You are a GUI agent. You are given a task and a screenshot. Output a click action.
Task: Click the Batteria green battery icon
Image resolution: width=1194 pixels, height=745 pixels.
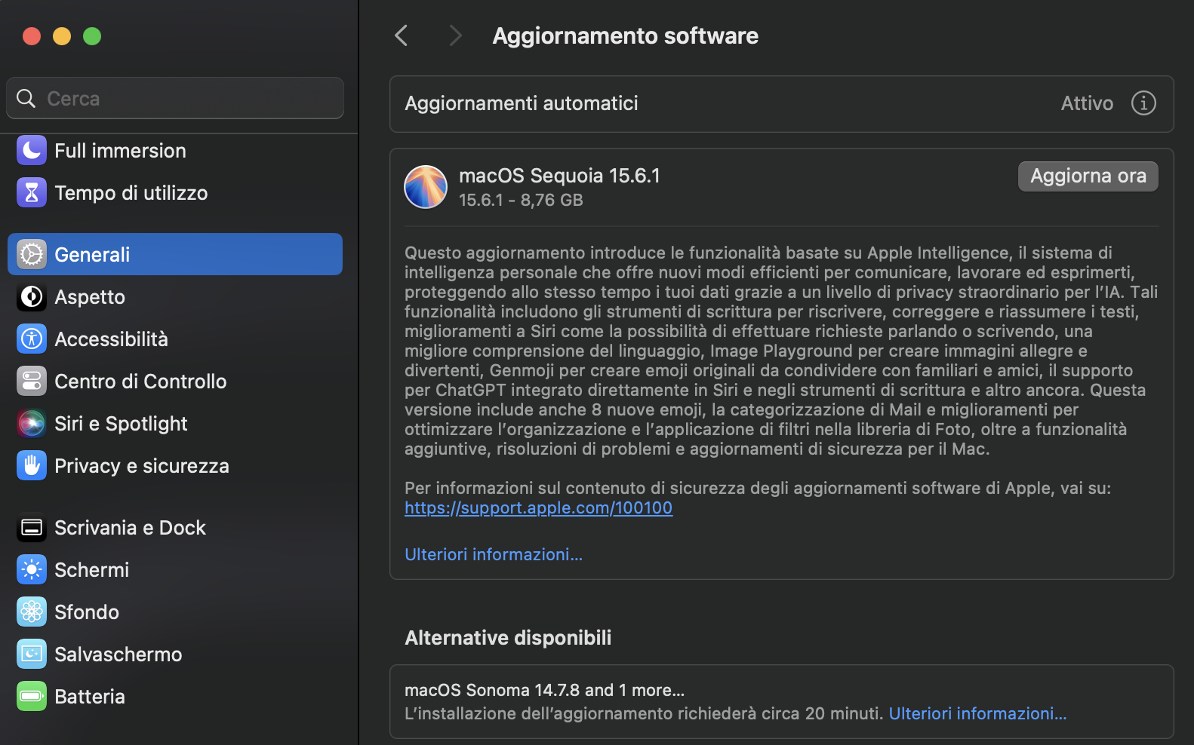pyautogui.click(x=32, y=697)
